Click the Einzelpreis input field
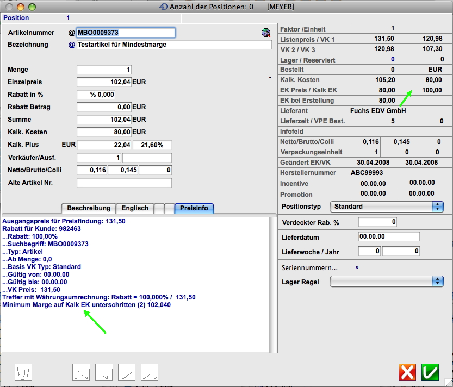This screenshot has width=453, height=387. [104, 82]
